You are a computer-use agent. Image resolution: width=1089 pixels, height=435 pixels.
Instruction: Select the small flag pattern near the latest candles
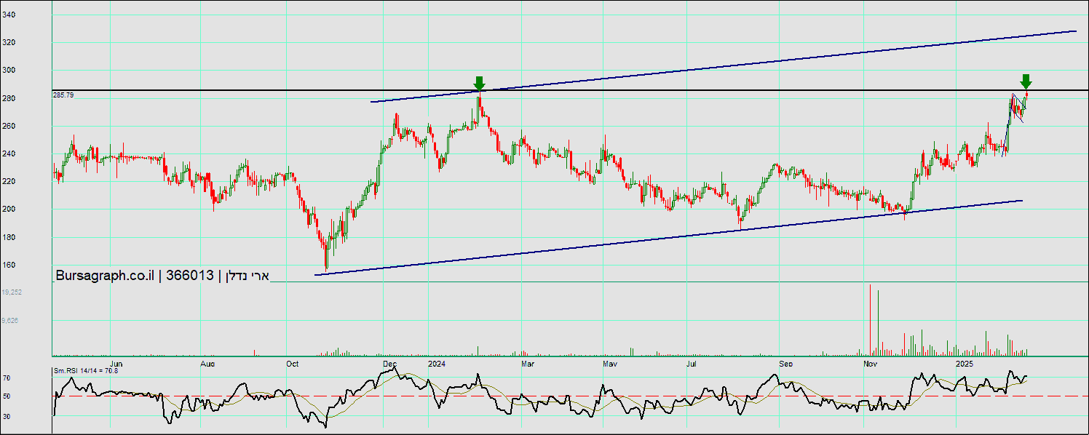(x=1015, y=108)
